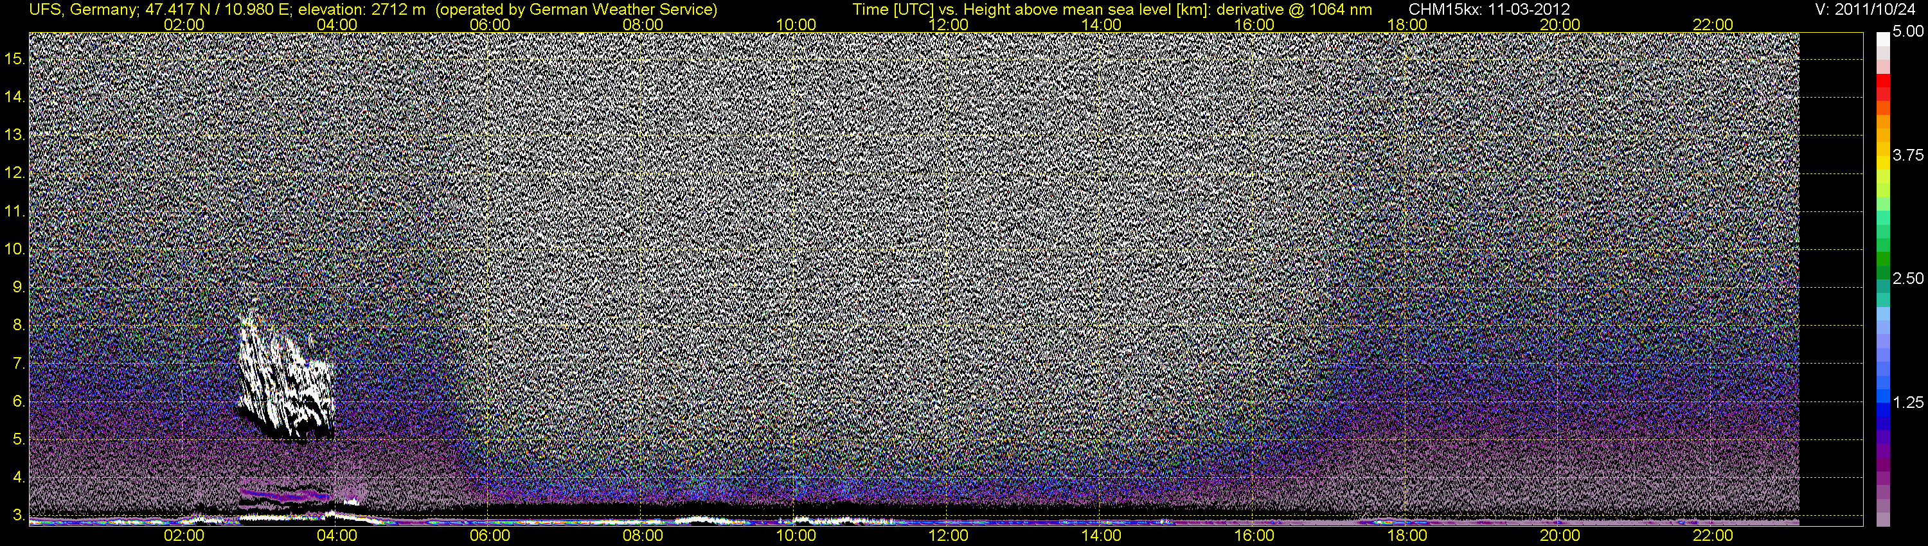Screen dimensions: 1928x546
Task: Click the '3.75' color scale value
Action: click(x=1908, y=155)
